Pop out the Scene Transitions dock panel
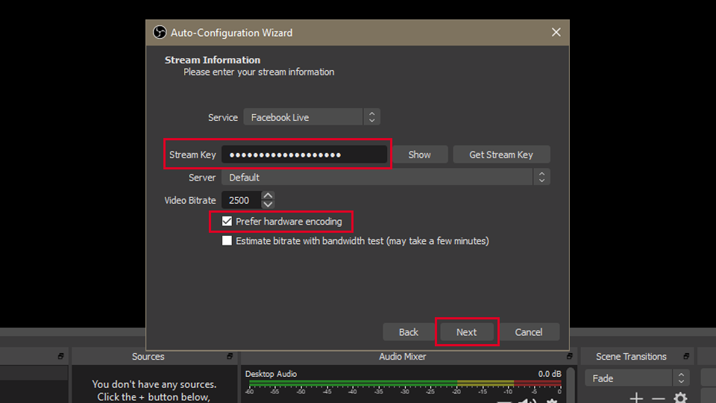 tap(686, 356)
